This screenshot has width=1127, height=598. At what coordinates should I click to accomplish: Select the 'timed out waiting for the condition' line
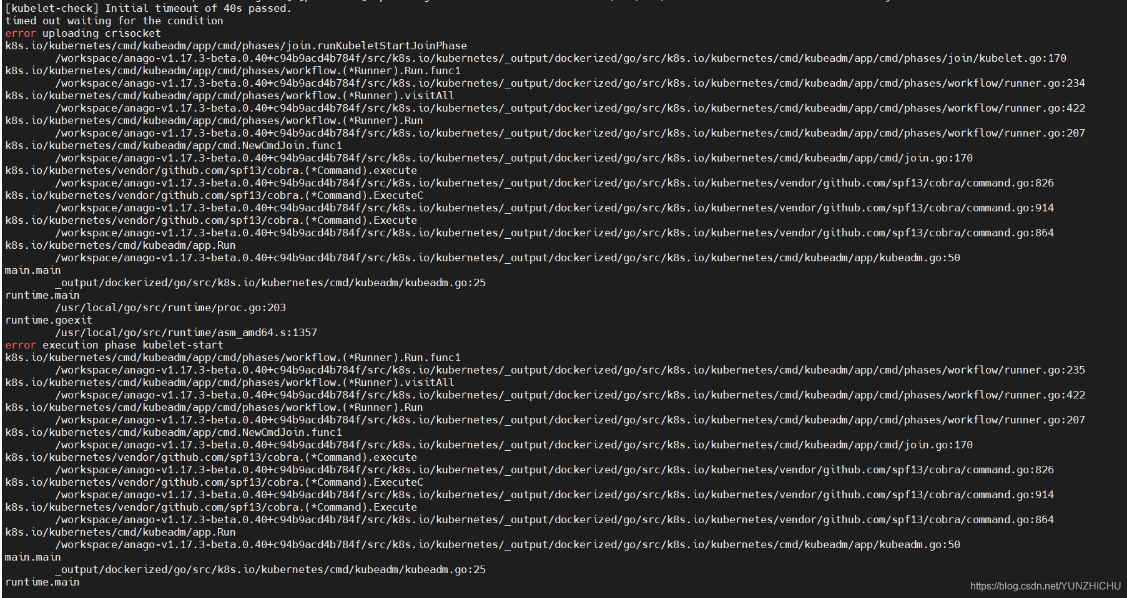[114, 21]
